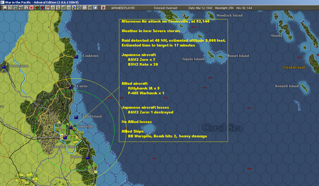Image resolution: width=319 pixels, height=186 pixels.
Task: Click the Japanese rising sun flag icon
Action: [x=32, y=8]
